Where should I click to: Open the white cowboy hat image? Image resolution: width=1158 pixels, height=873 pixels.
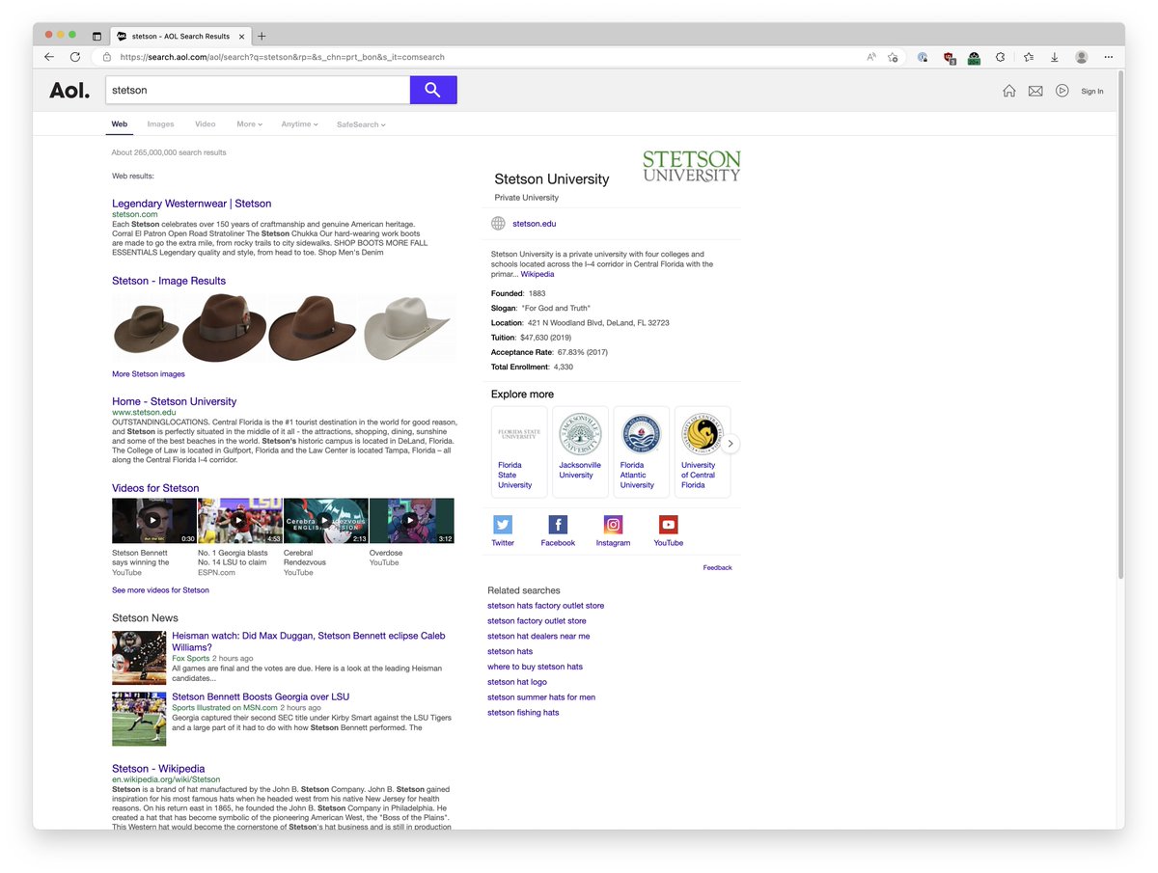click(x=409, y=327)
